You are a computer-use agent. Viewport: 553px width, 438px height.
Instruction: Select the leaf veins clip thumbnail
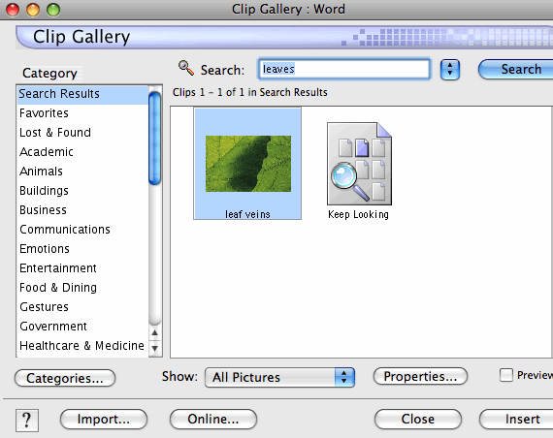(247, 164)
